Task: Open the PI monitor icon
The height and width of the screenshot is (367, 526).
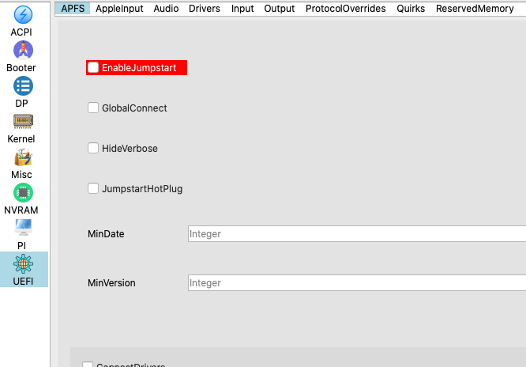Action: [x=23, y=228]
